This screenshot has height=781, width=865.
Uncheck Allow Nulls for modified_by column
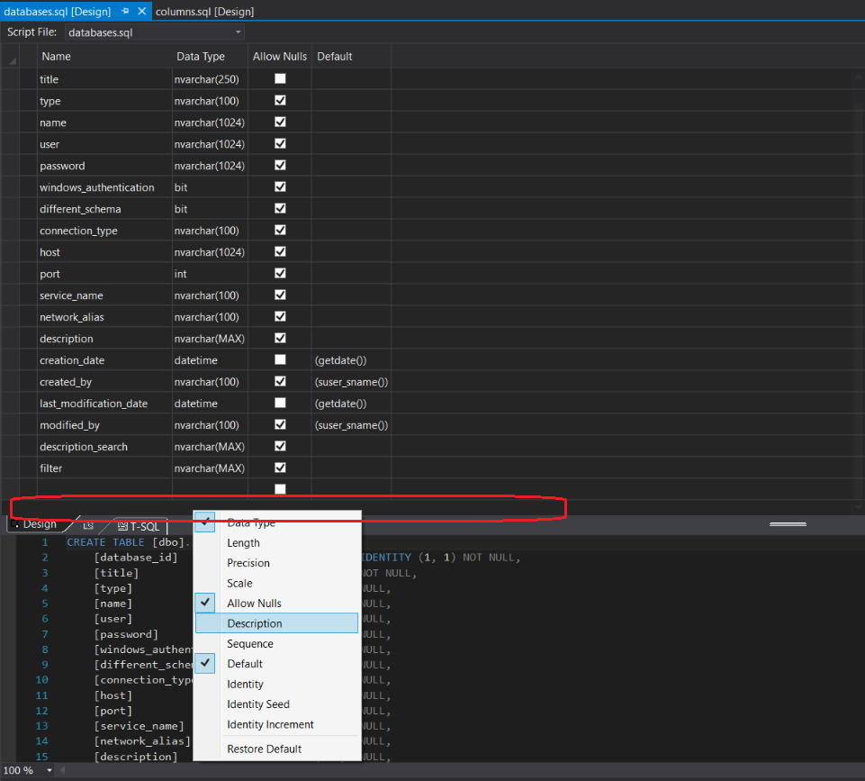[x=280, y=424]
